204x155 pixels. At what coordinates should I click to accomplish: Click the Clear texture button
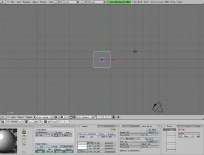point(186,136)
